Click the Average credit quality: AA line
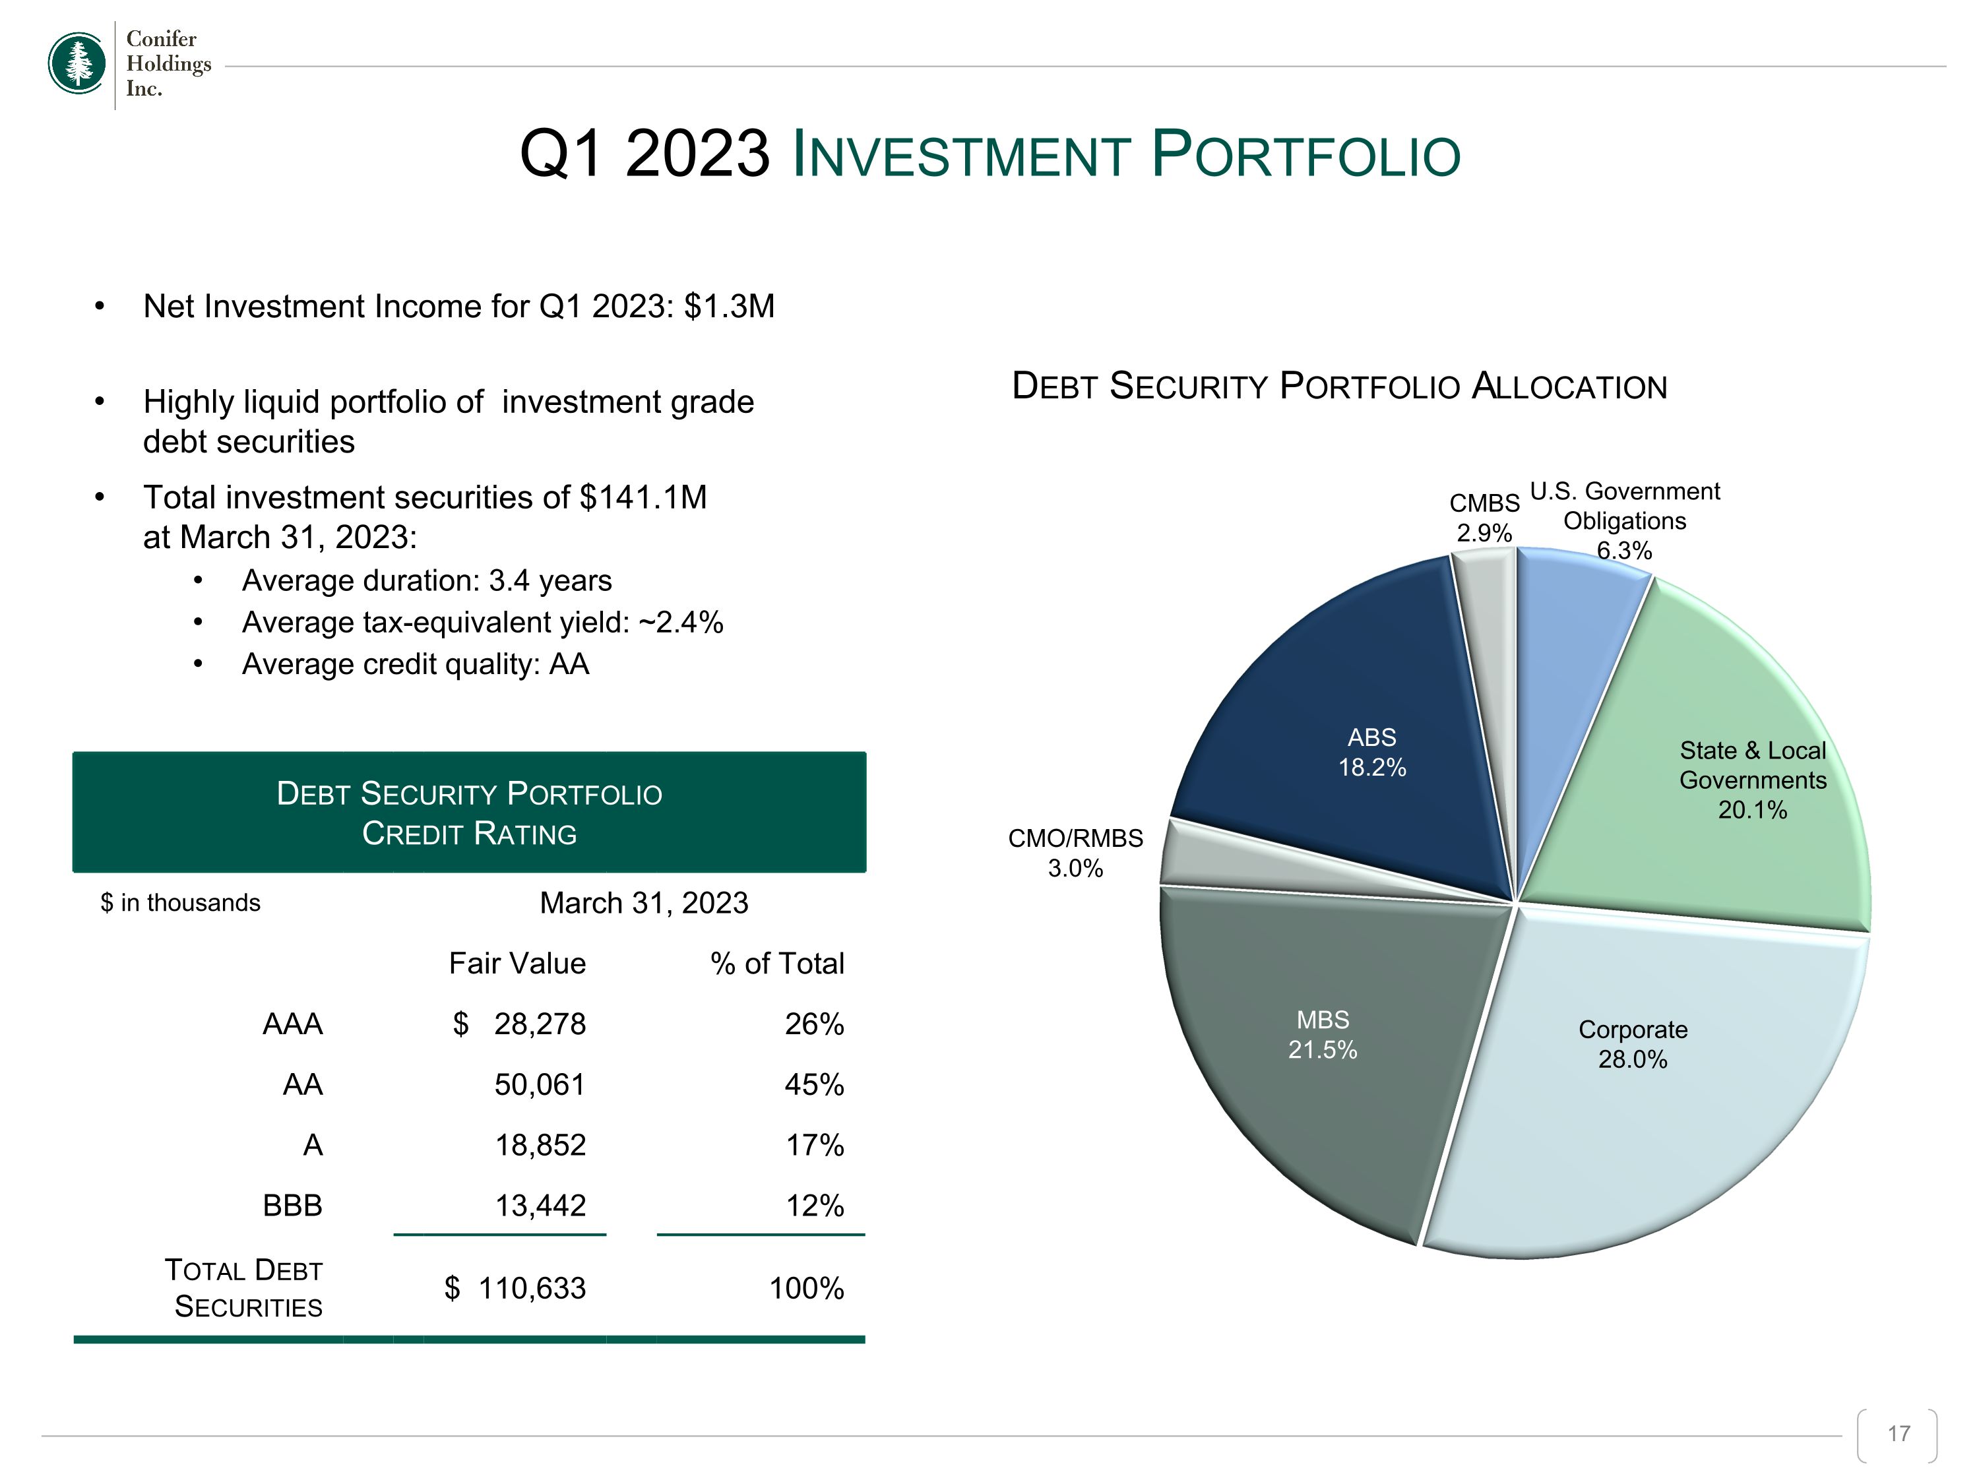Viewport: 1979px width, 1484px height. coord(415,665)
